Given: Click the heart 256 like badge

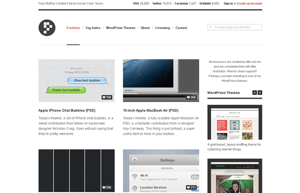Looking at the screenshot, I should [107, 188].
